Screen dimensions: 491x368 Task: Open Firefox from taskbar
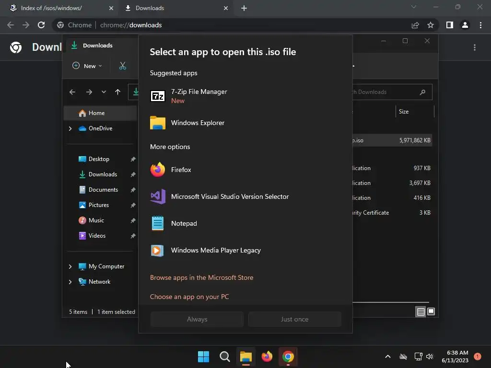click(x=267, y=356)
